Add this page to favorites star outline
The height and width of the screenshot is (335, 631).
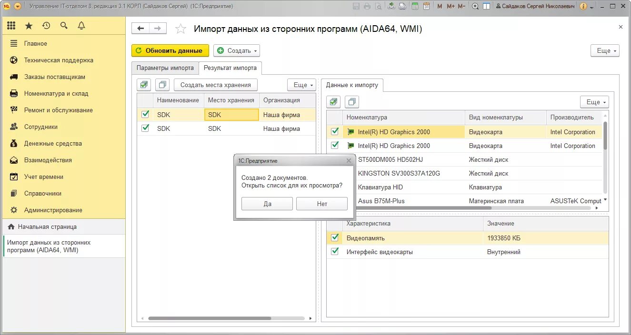point(180,29)
